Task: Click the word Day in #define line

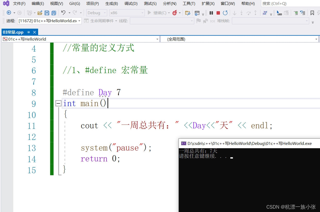Action: [x=105, y=92]
